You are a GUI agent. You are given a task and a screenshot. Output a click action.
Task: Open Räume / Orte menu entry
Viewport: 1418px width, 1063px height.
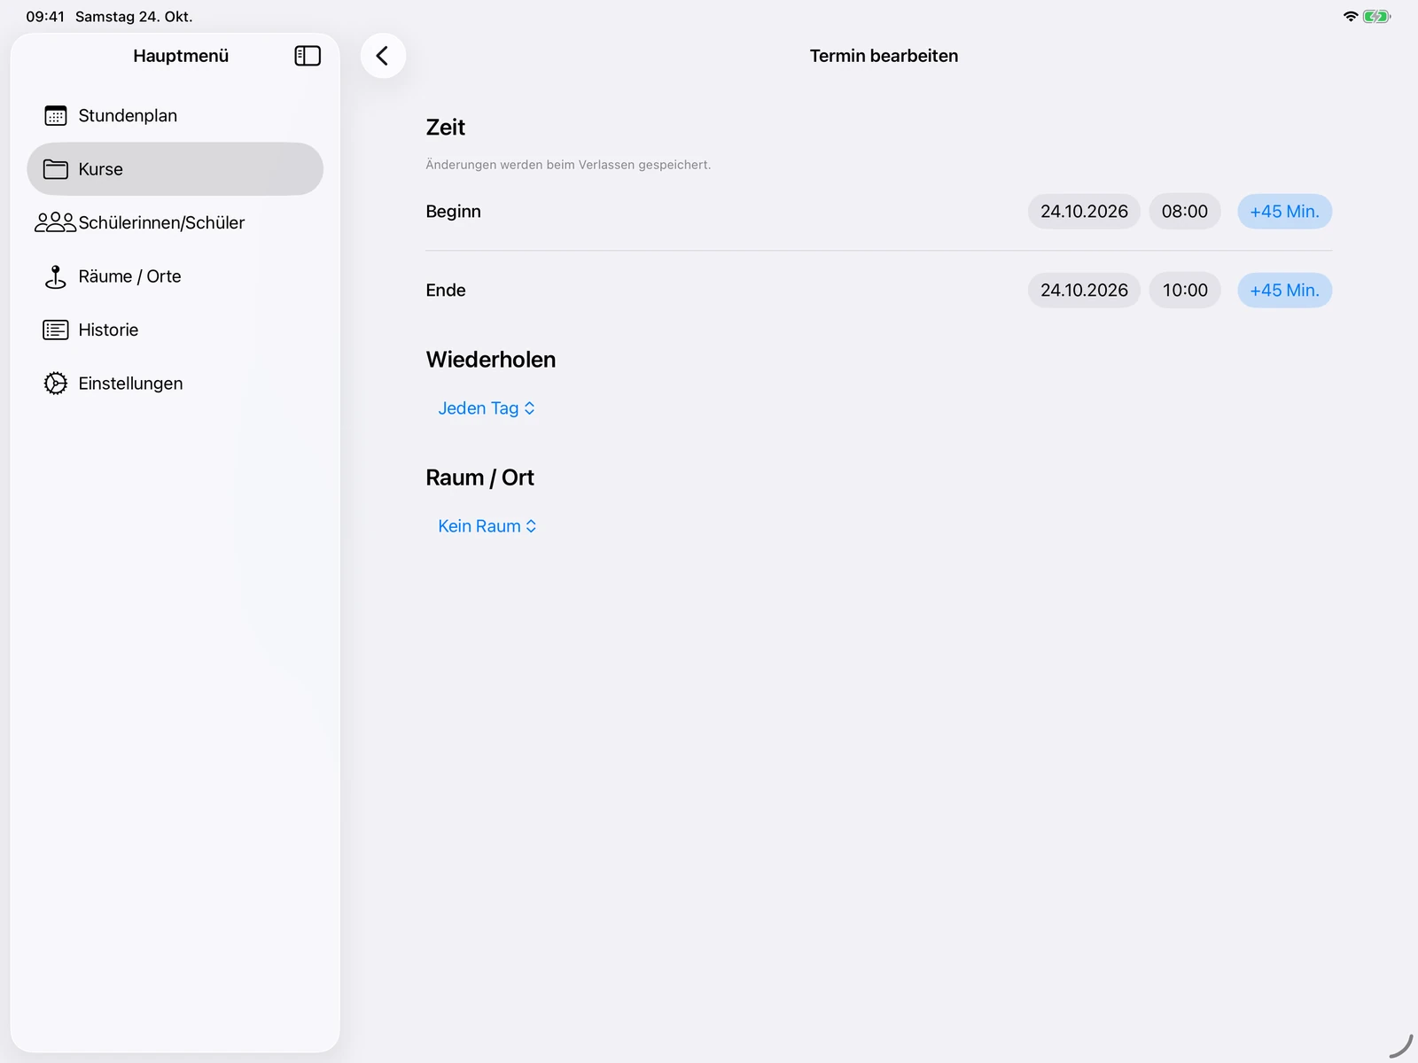click(x=175, y=276)
